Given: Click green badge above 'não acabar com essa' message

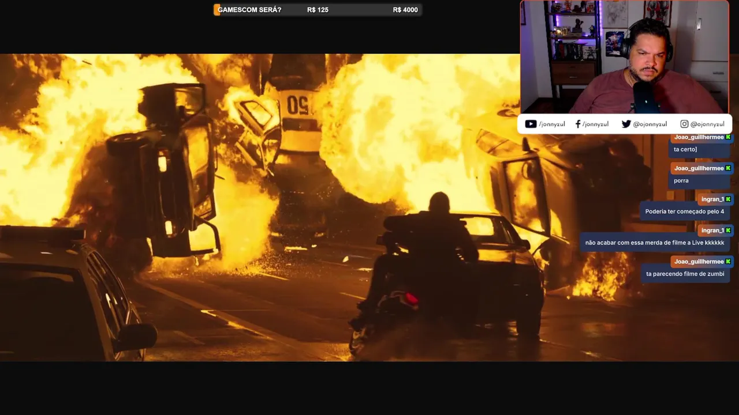Looking at the screenshot, I should pos(729,231).
